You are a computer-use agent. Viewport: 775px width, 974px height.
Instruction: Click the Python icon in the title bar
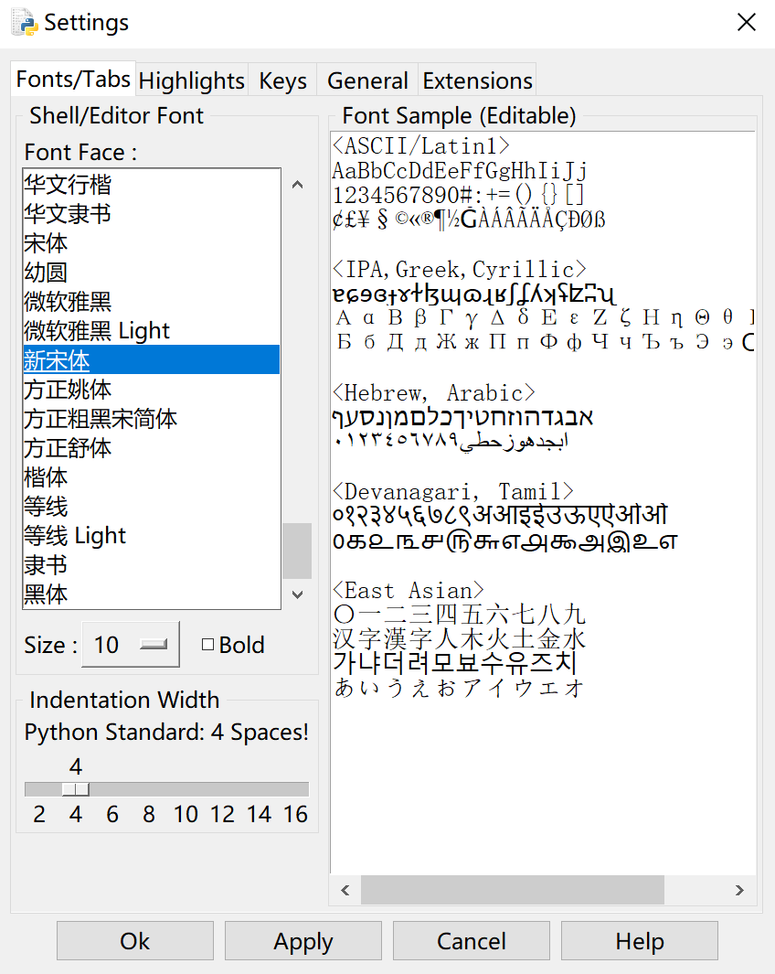tap(25, 22)
